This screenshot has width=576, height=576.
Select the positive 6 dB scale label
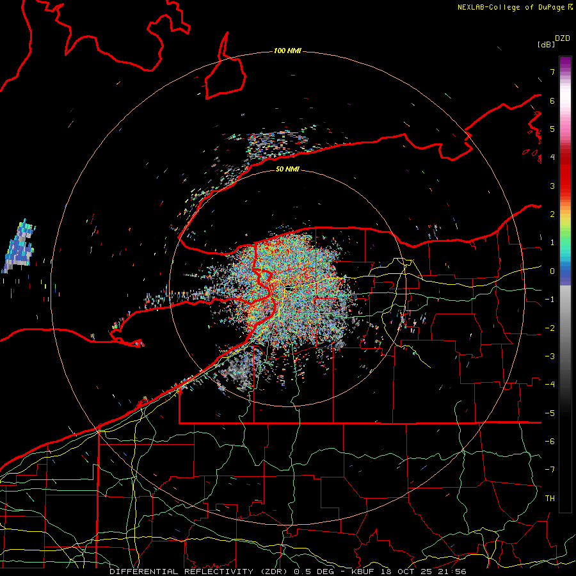552,100
